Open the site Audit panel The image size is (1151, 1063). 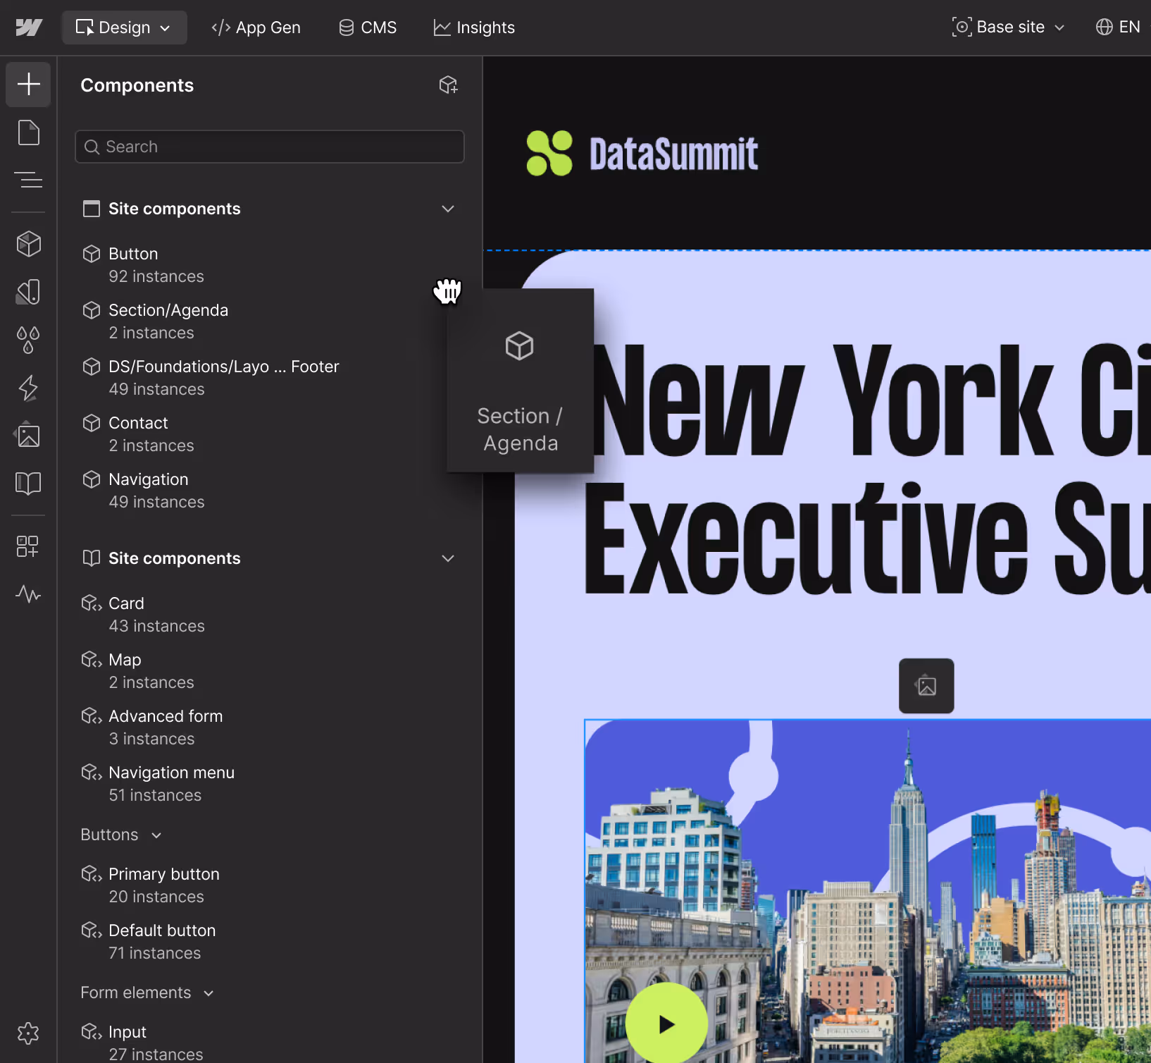[x=28, y=594]
